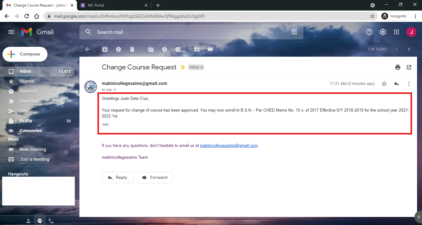Mark the email as unread
The width and height of the screenshot is (422, 225).
coord(151,49)
